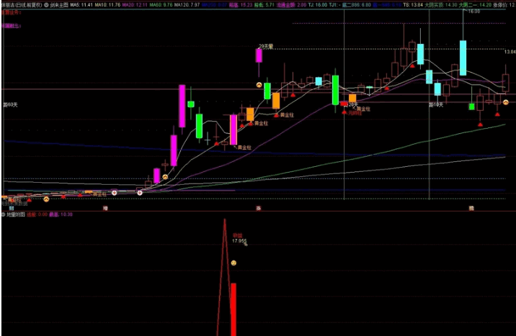516x336 pixels.
Task: Click the gold circle marker at the chart's right edge
Action: point(506,102)
